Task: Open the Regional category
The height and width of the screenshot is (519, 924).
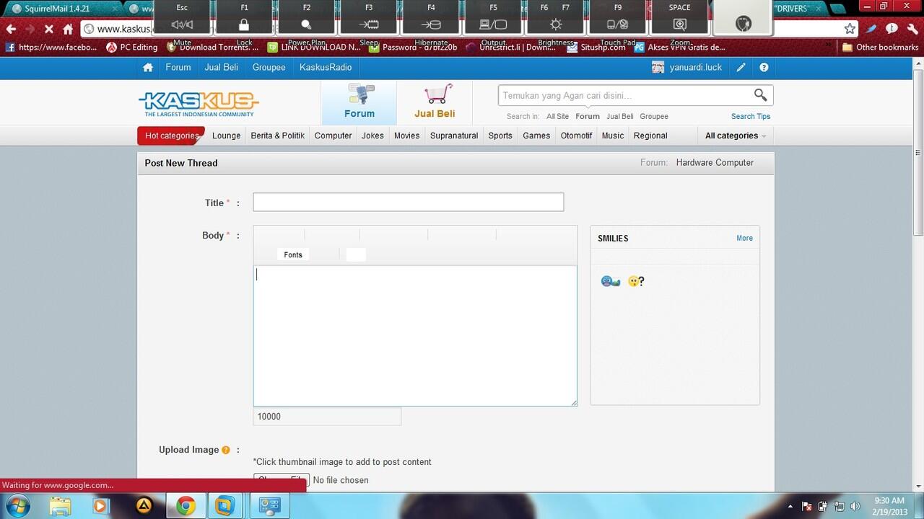Action: tap(650, 136)
